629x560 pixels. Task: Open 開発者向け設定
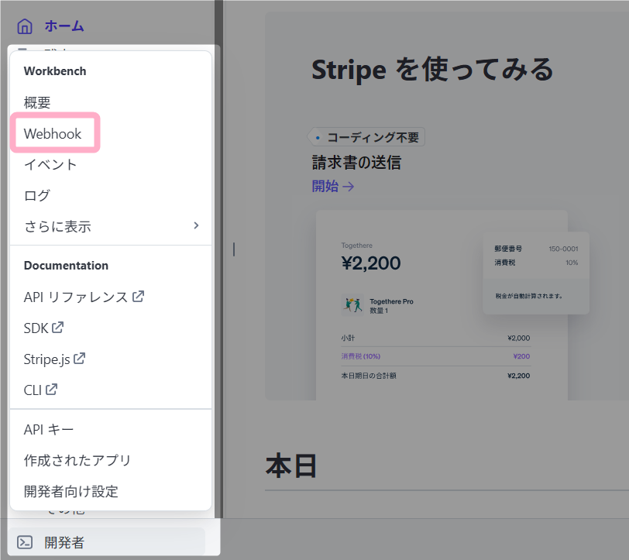pos(70,491)
